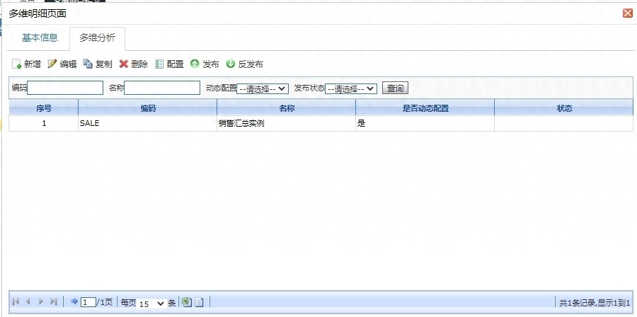Click the 是 value in the row
The image size is (637, 317).
(x=361, y=124)
